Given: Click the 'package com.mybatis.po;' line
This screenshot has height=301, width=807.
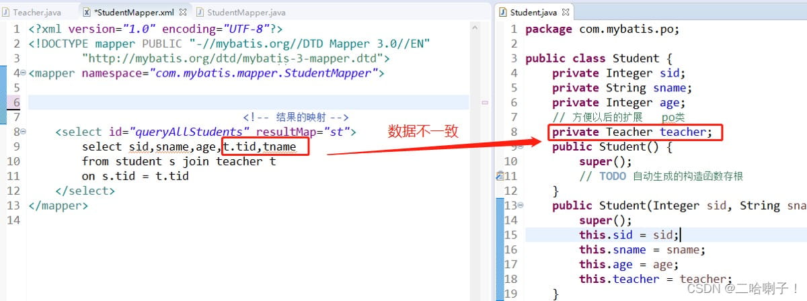Looking at the screenshot, I should tap(603, 29).
